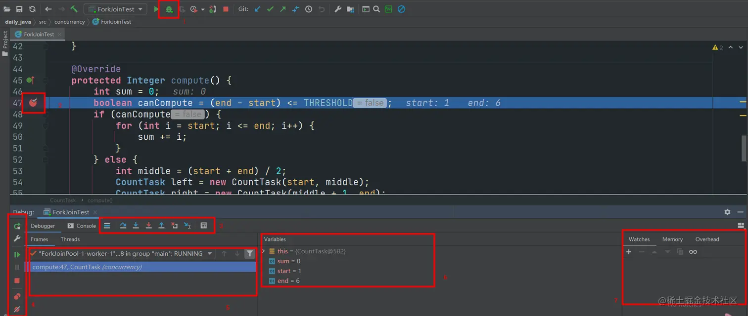Open the ForkJoinPool-1-worker-1 thread dropdown
This screenshot has height=316, width=748.
121,253
